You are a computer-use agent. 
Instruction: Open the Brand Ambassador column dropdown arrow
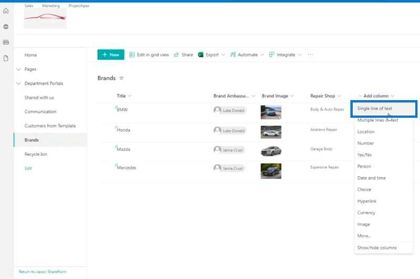pos(254,96)
